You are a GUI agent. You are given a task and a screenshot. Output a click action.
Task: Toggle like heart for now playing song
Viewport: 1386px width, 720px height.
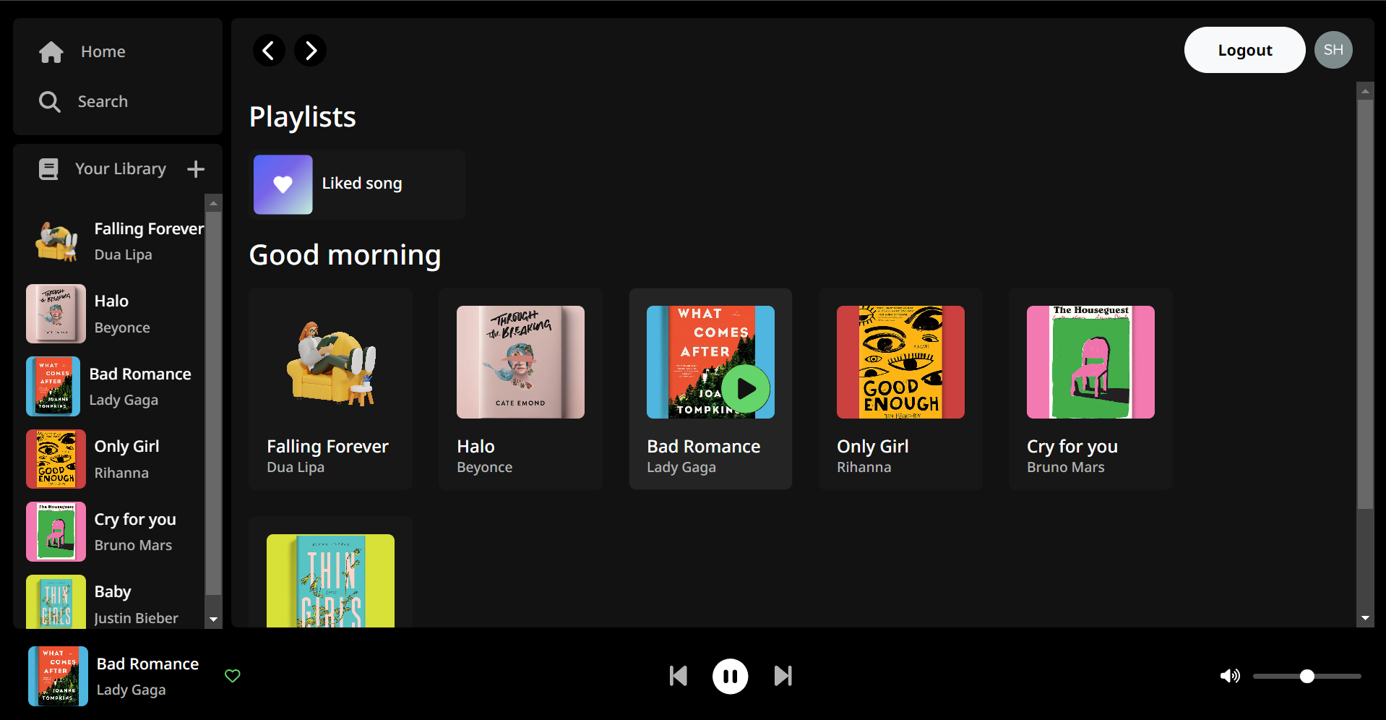pos(233,676)
